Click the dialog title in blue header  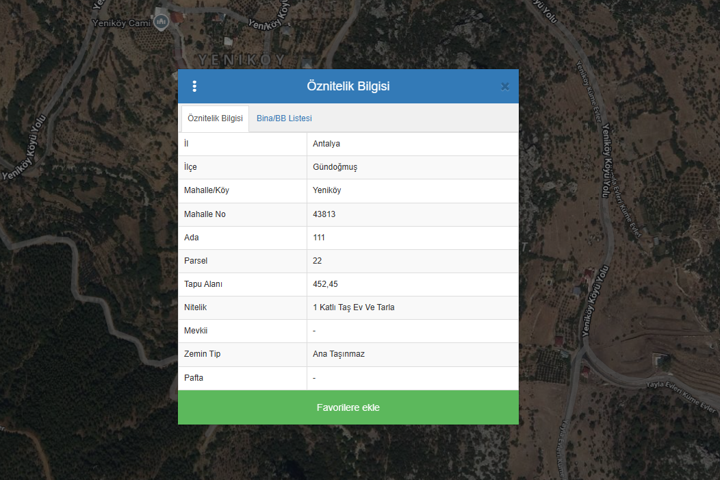(348, 86)
